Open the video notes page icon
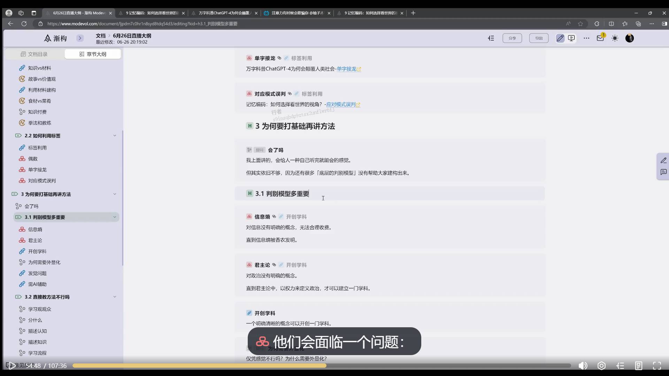 tap(638, 366)
